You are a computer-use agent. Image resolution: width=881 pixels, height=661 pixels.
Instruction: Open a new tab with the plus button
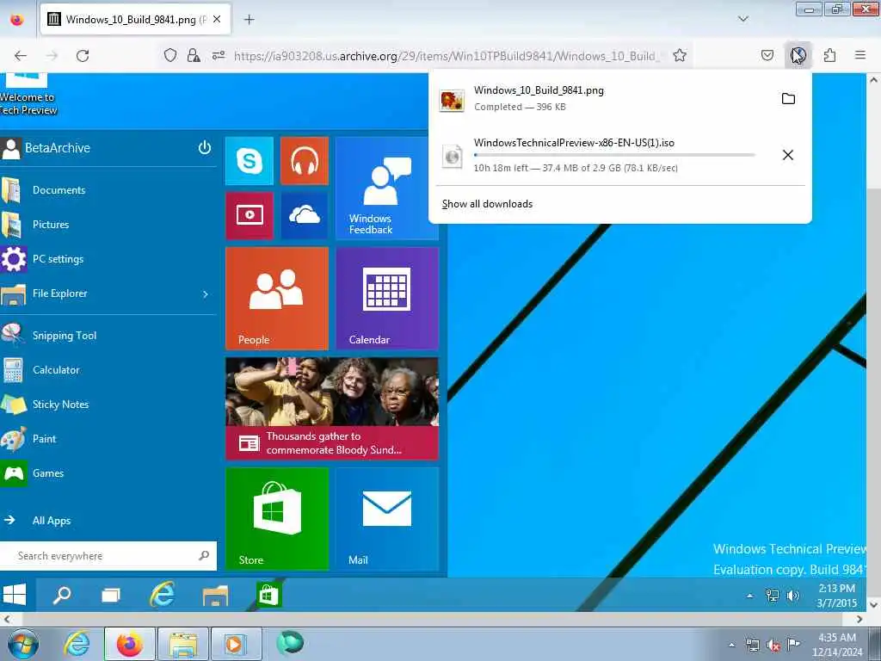coord(249,20)
